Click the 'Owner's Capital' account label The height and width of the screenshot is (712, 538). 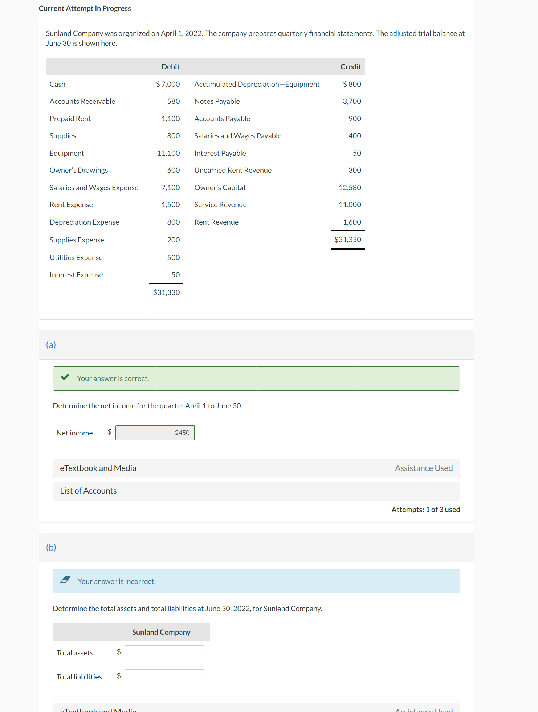pyautogui.click(x=220, y=188)
